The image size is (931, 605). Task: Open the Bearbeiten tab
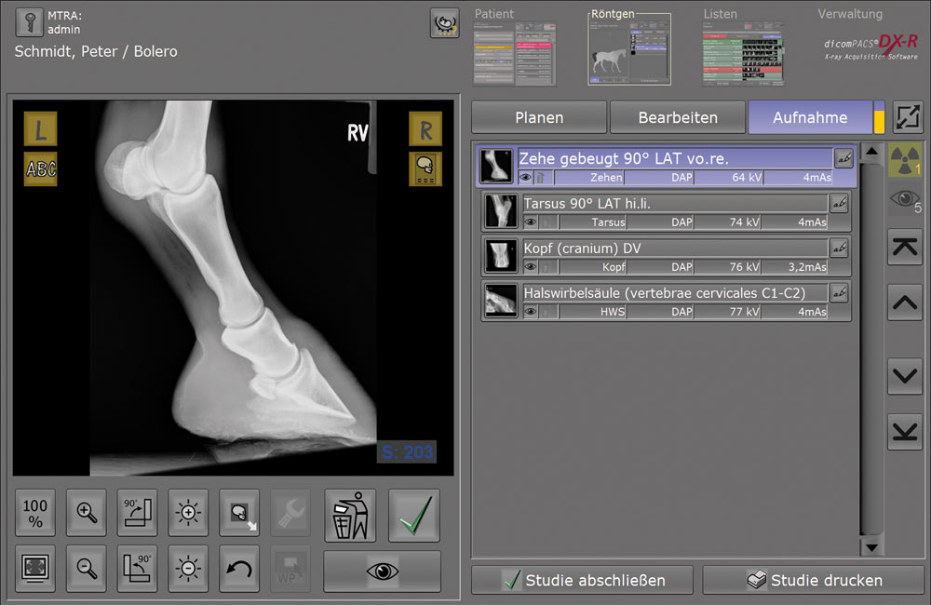click(678, 118)
